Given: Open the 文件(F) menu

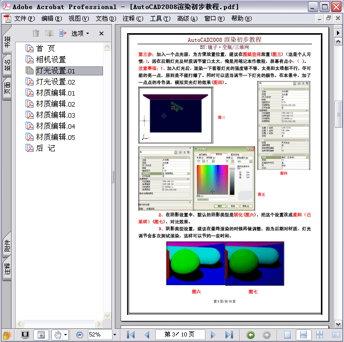Looking at the screenshot, I should pyautogui.click(x=25, y=19).
